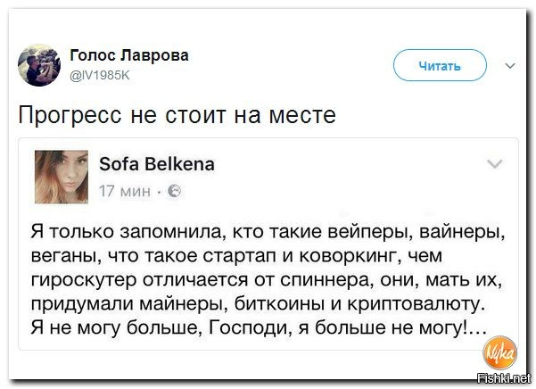This screenshot has height=389, width=536.
Task: Click the word вейперы in the post
Action: point(370,233)
